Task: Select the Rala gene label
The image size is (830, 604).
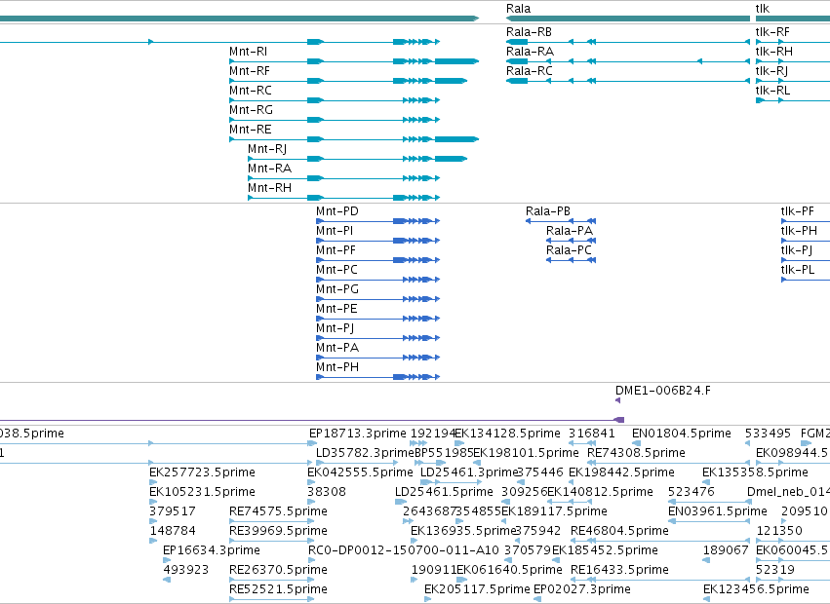Action: 518,9
